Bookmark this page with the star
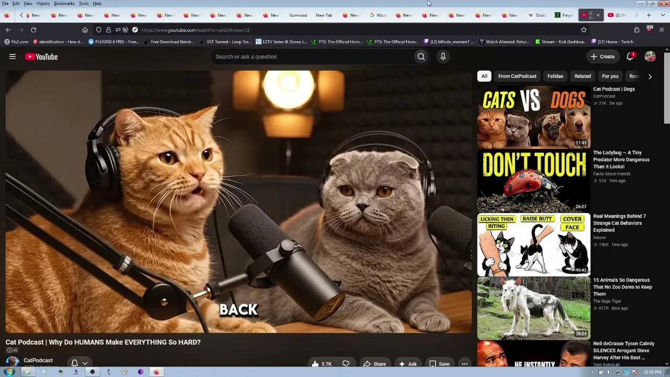Viewport: 670px width, 377px height. pos(584,30)
